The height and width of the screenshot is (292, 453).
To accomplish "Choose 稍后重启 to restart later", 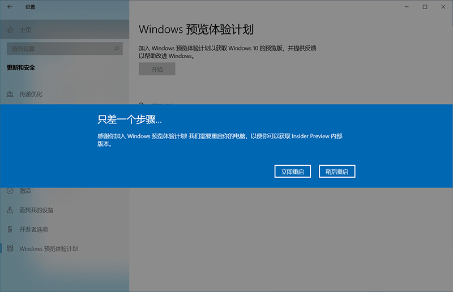I will point(337,171).
